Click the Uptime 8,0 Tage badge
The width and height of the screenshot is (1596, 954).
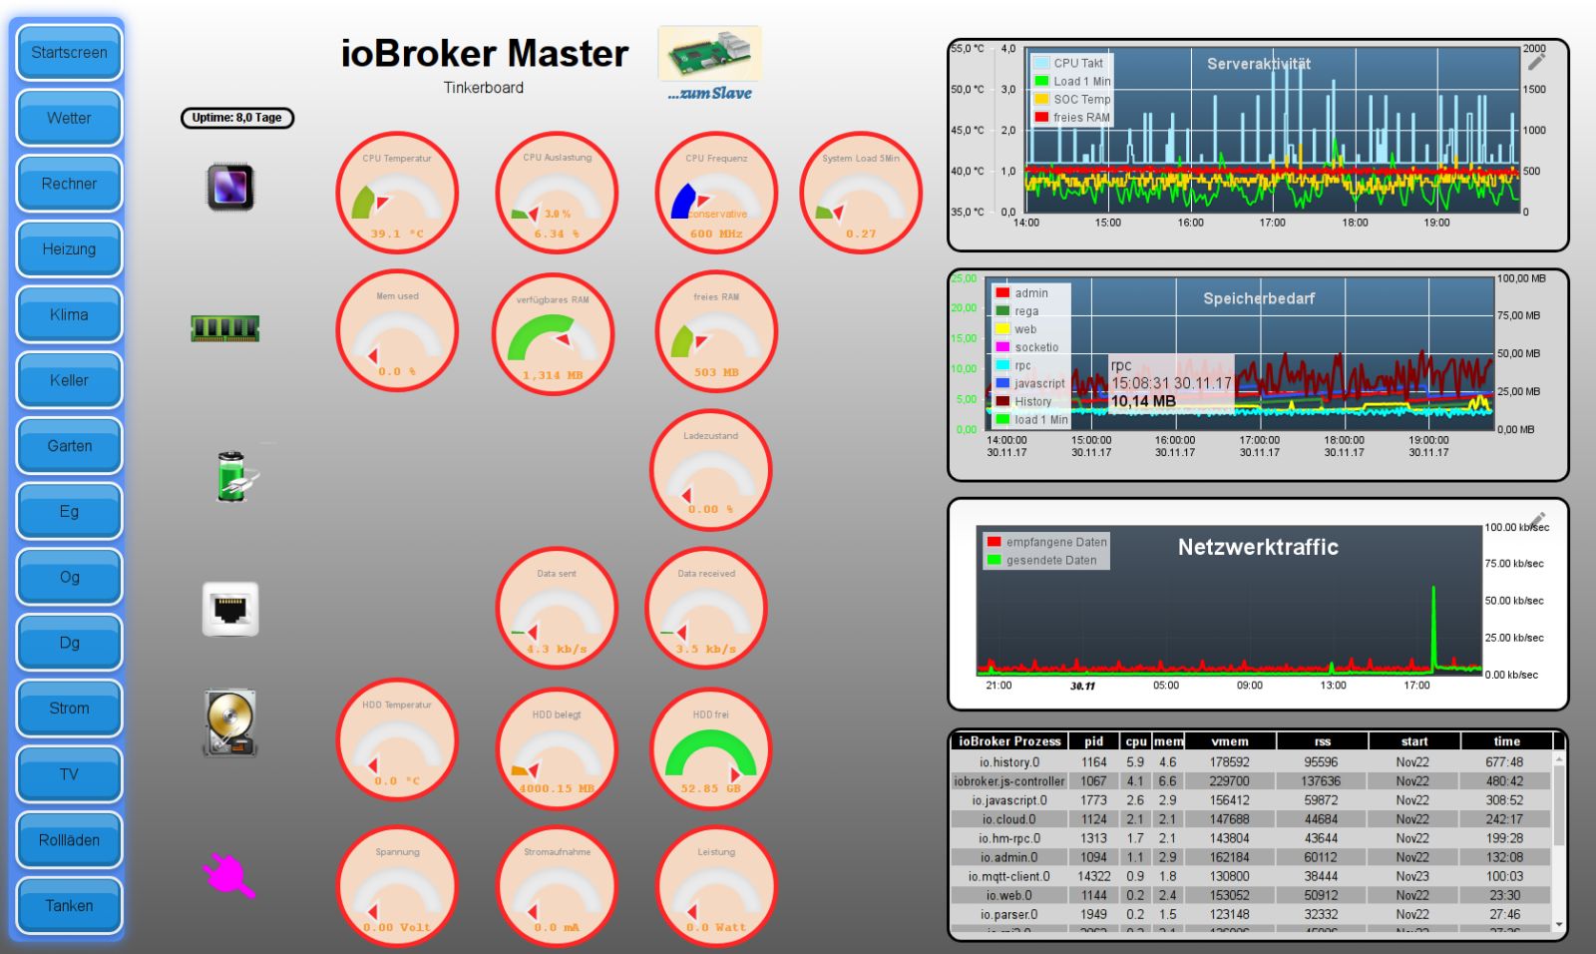click(237, 118)
